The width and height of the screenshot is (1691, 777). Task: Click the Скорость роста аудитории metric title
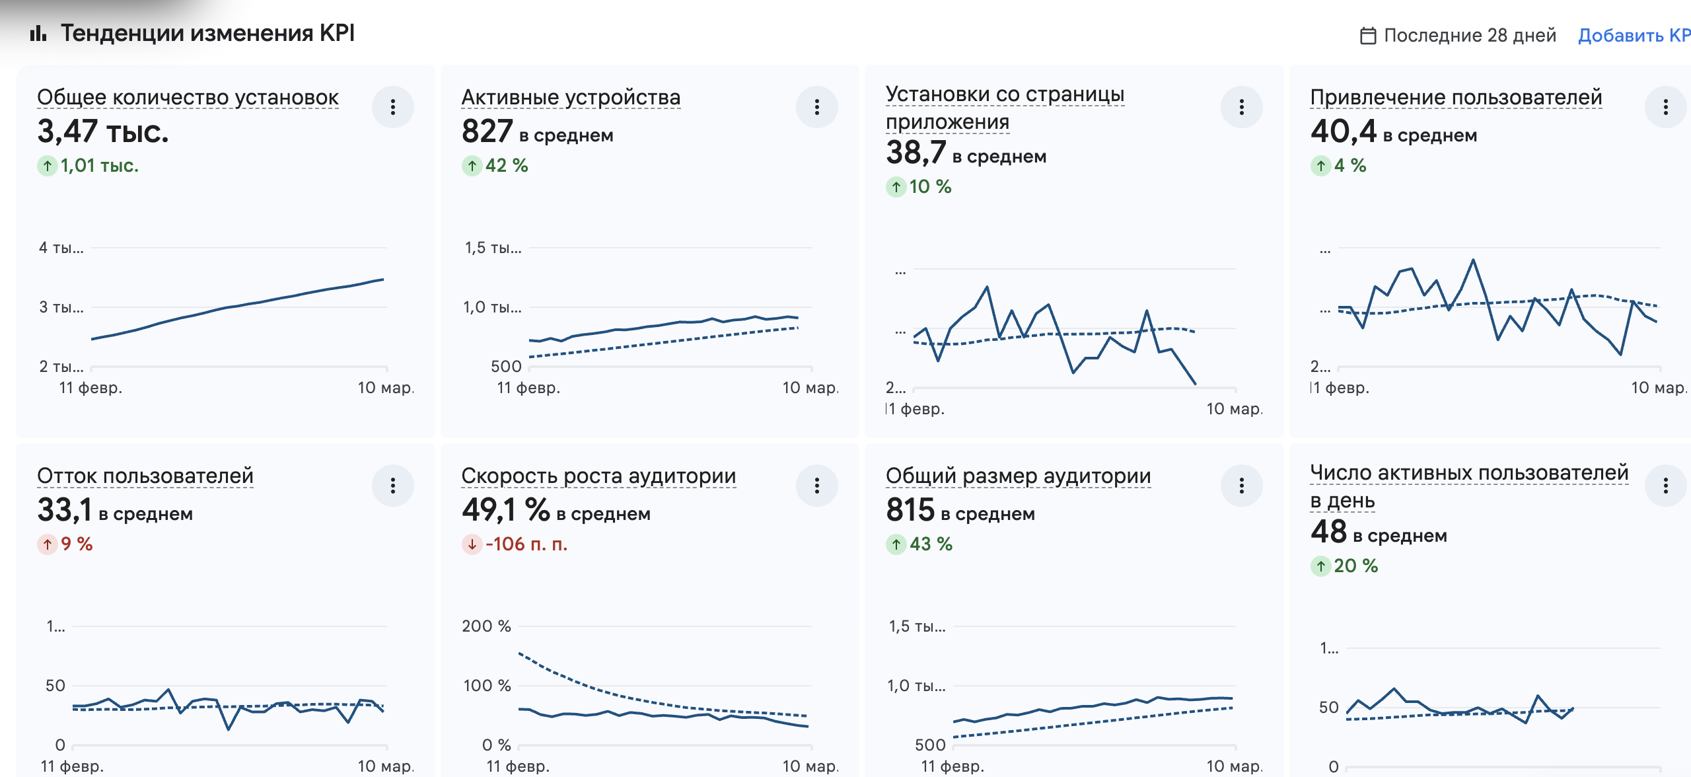coord(598,474)
